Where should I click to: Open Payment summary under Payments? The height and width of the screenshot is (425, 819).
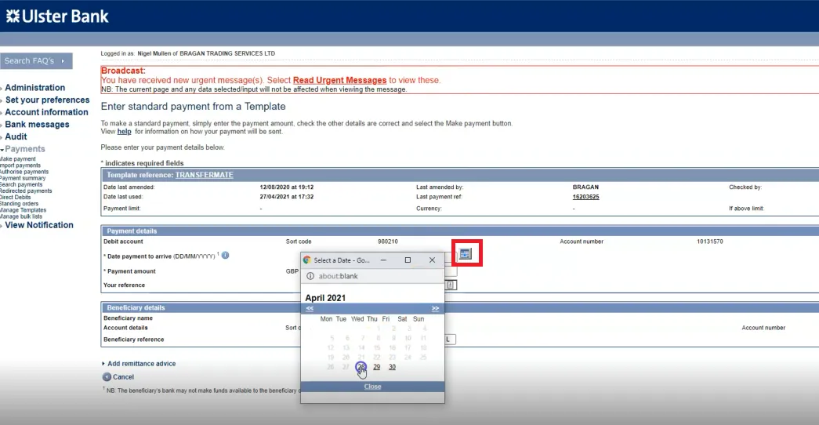pos(23,178)
